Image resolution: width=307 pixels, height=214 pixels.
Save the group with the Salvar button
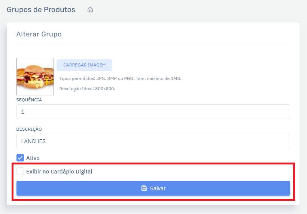[153, 188]
